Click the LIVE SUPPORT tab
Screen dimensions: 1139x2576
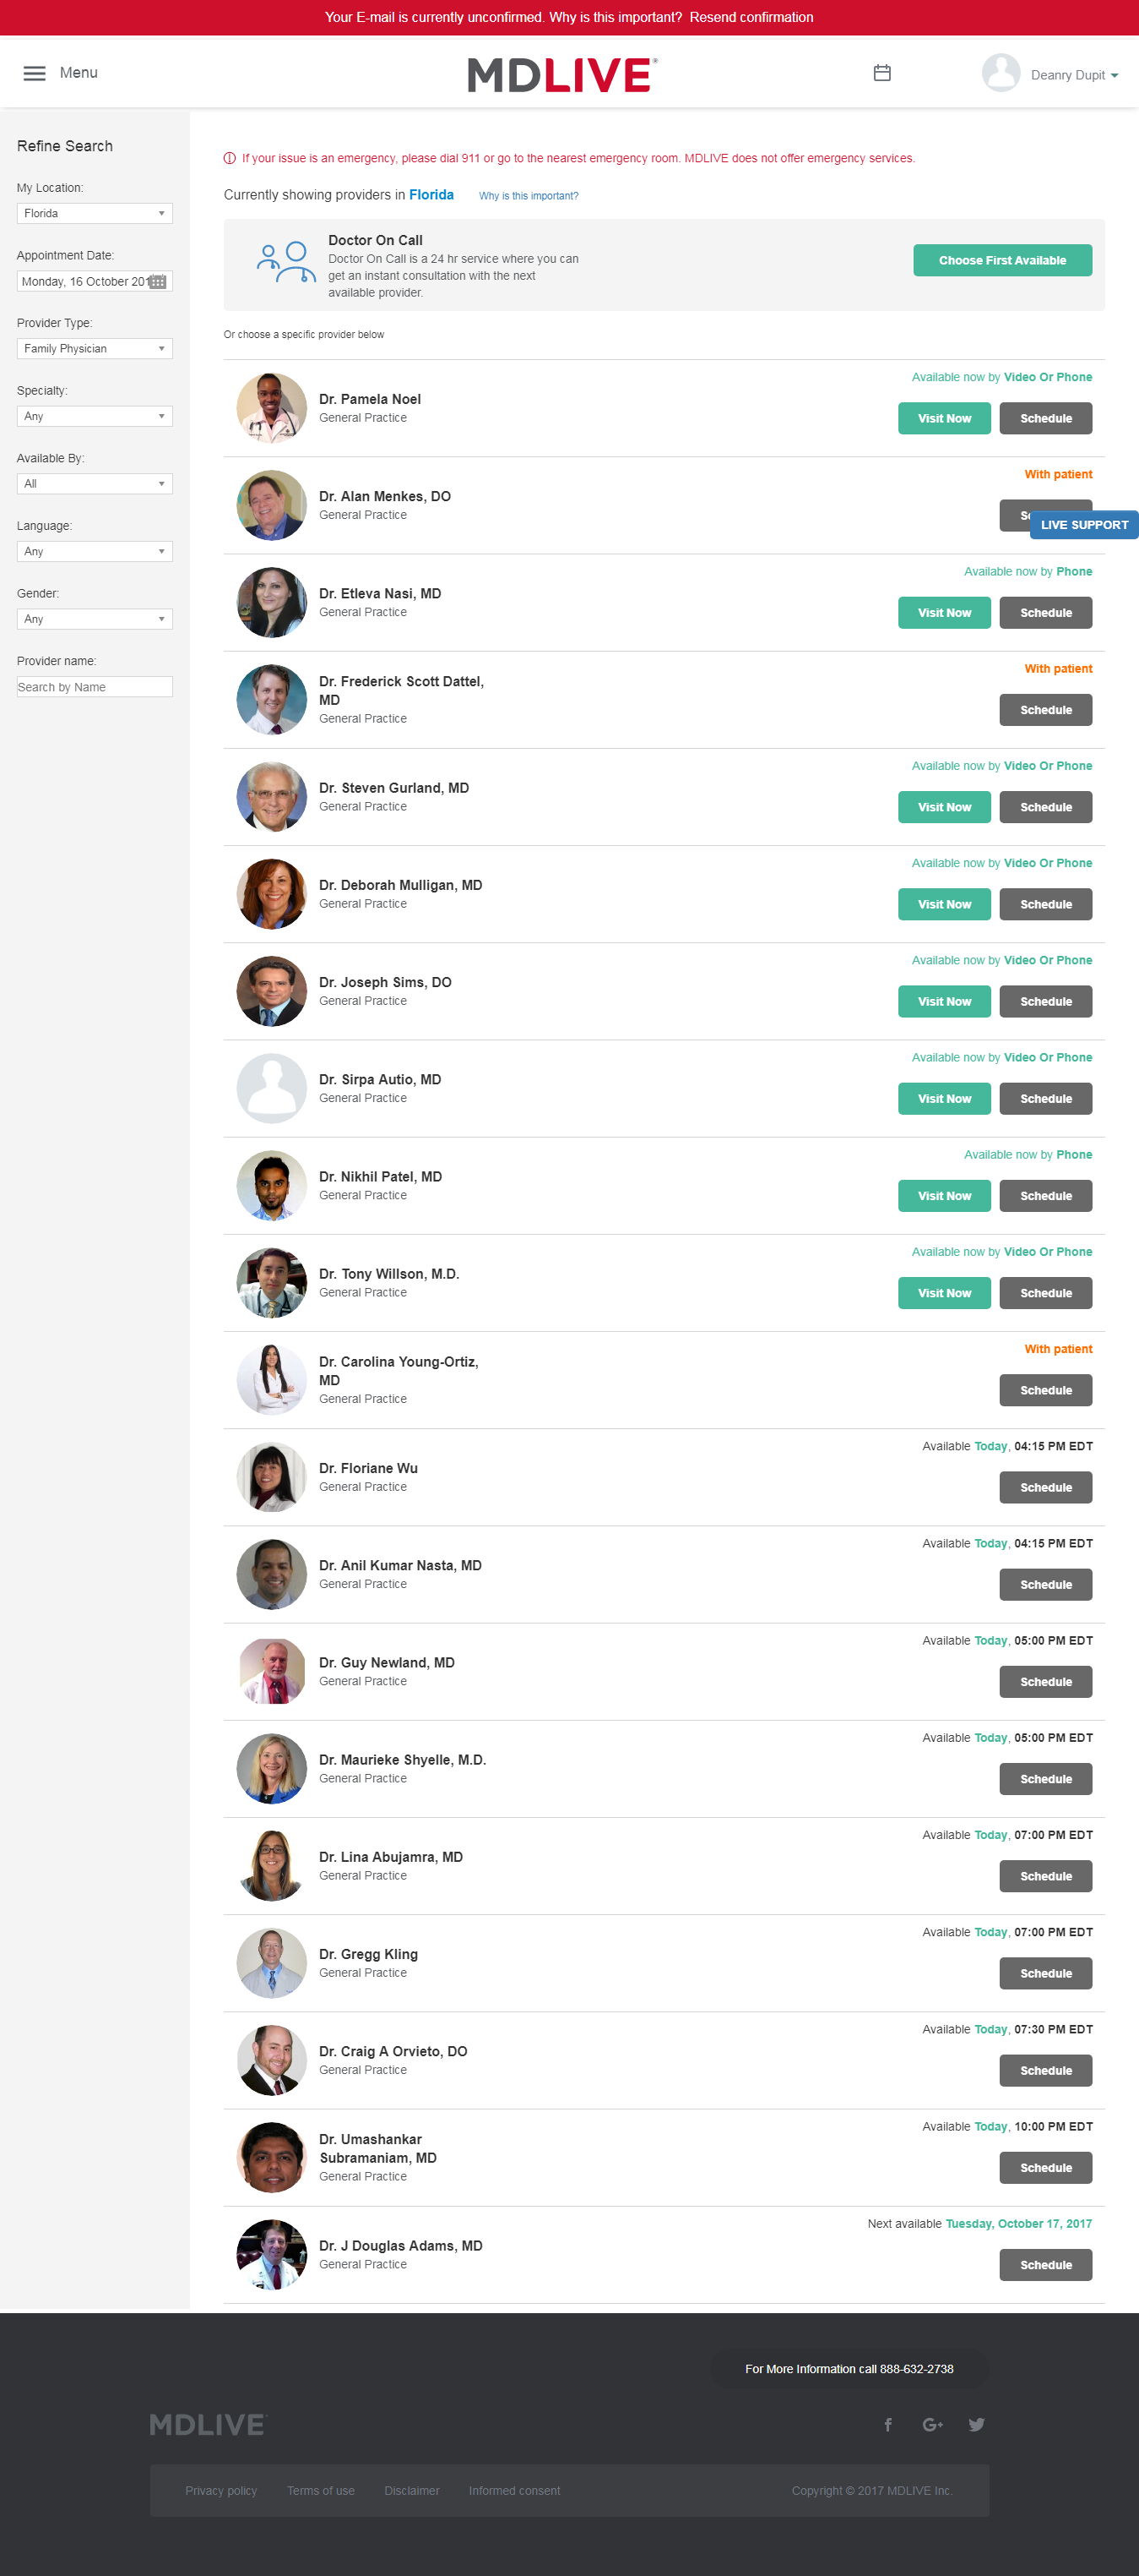(x=1084, y=524)
